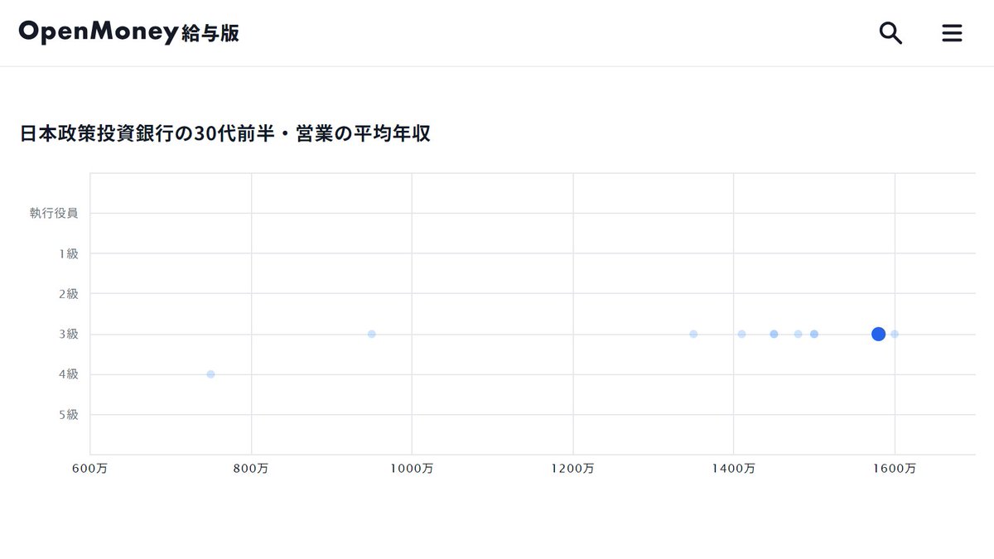Open the search magnifier icon
994x559 pixels.
[x=890, y=33]
